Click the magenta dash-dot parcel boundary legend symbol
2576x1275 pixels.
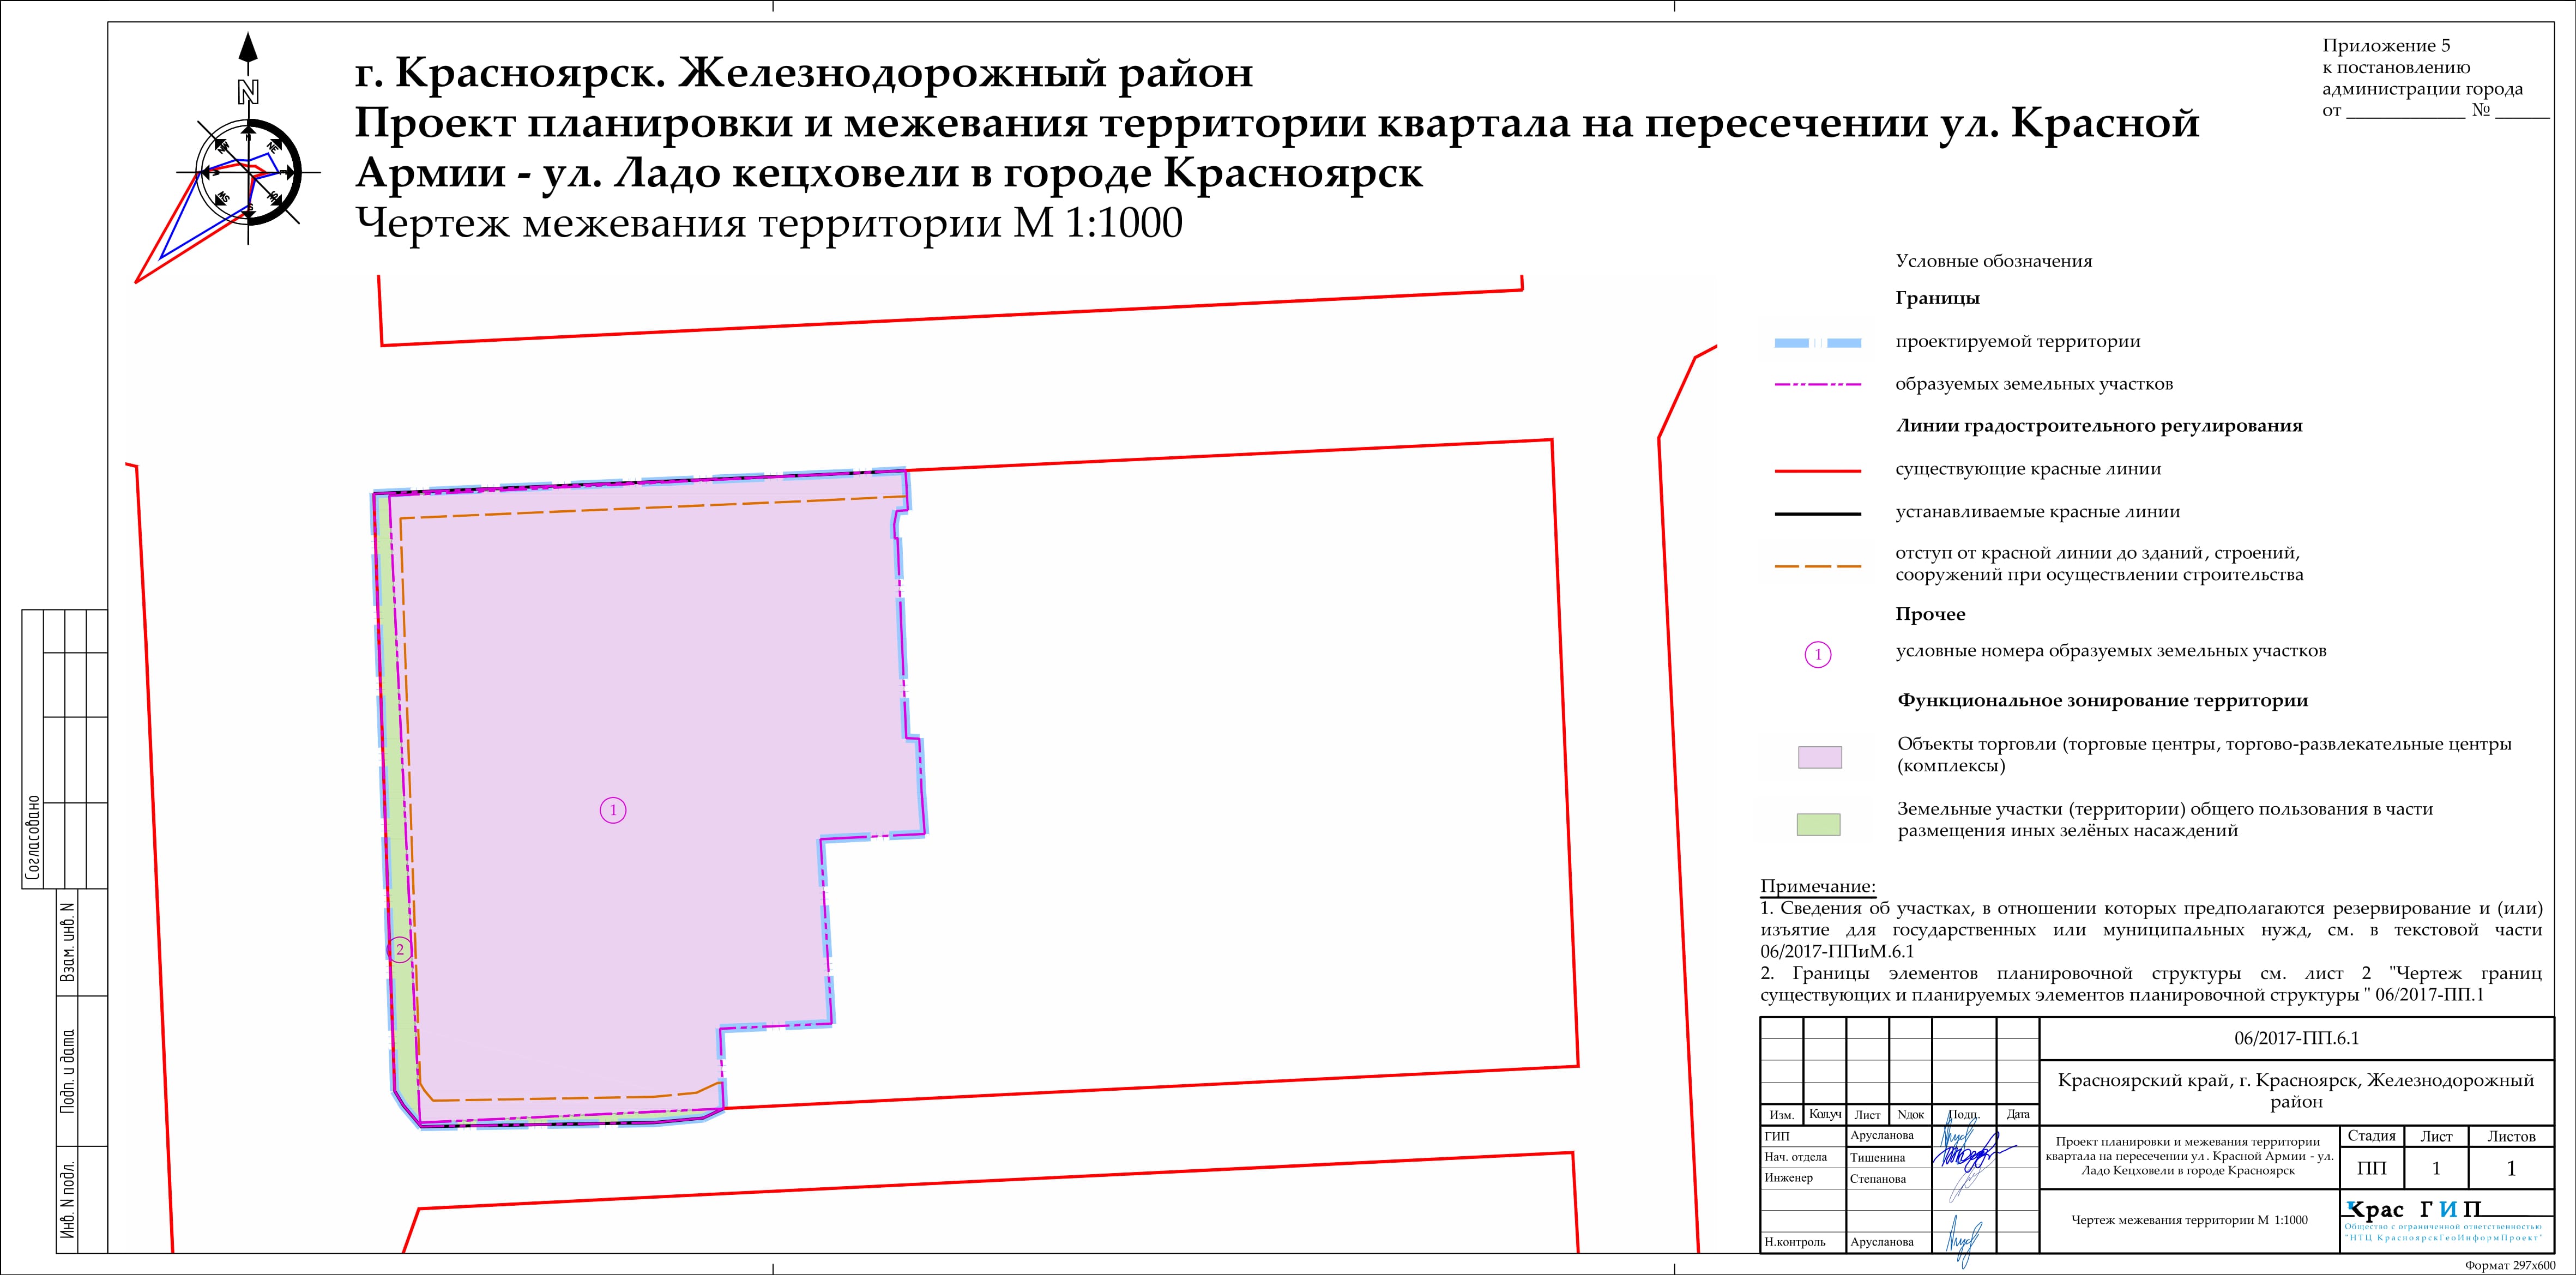click(x=1817, y=385)
